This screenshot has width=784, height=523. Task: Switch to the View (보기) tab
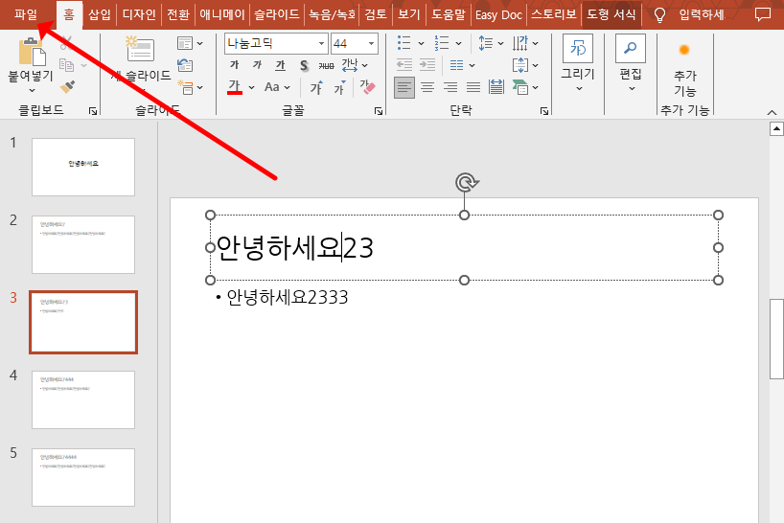click(x=409, y=14)
